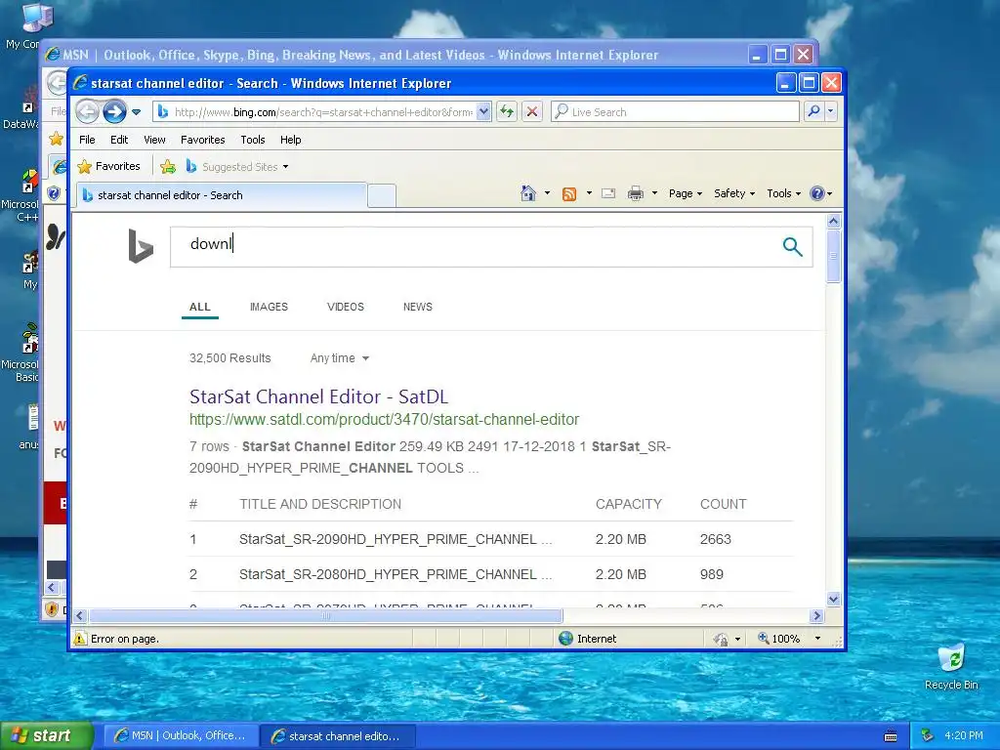Image resolution: width=1000 pixels, height=750 pixels.
Task: Click the blue Help question mark icon
Action: (817, 193)
